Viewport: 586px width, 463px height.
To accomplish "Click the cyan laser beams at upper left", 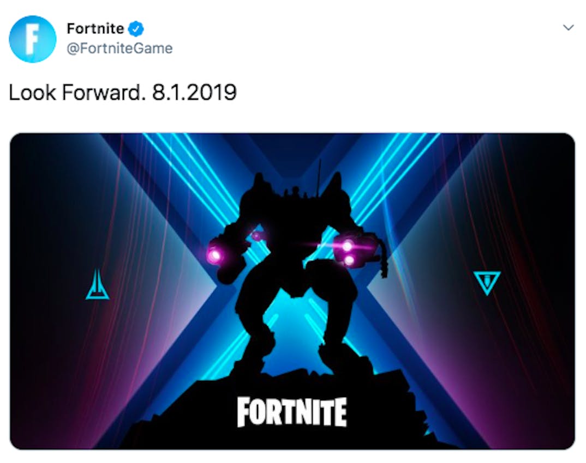I will 187,175.
